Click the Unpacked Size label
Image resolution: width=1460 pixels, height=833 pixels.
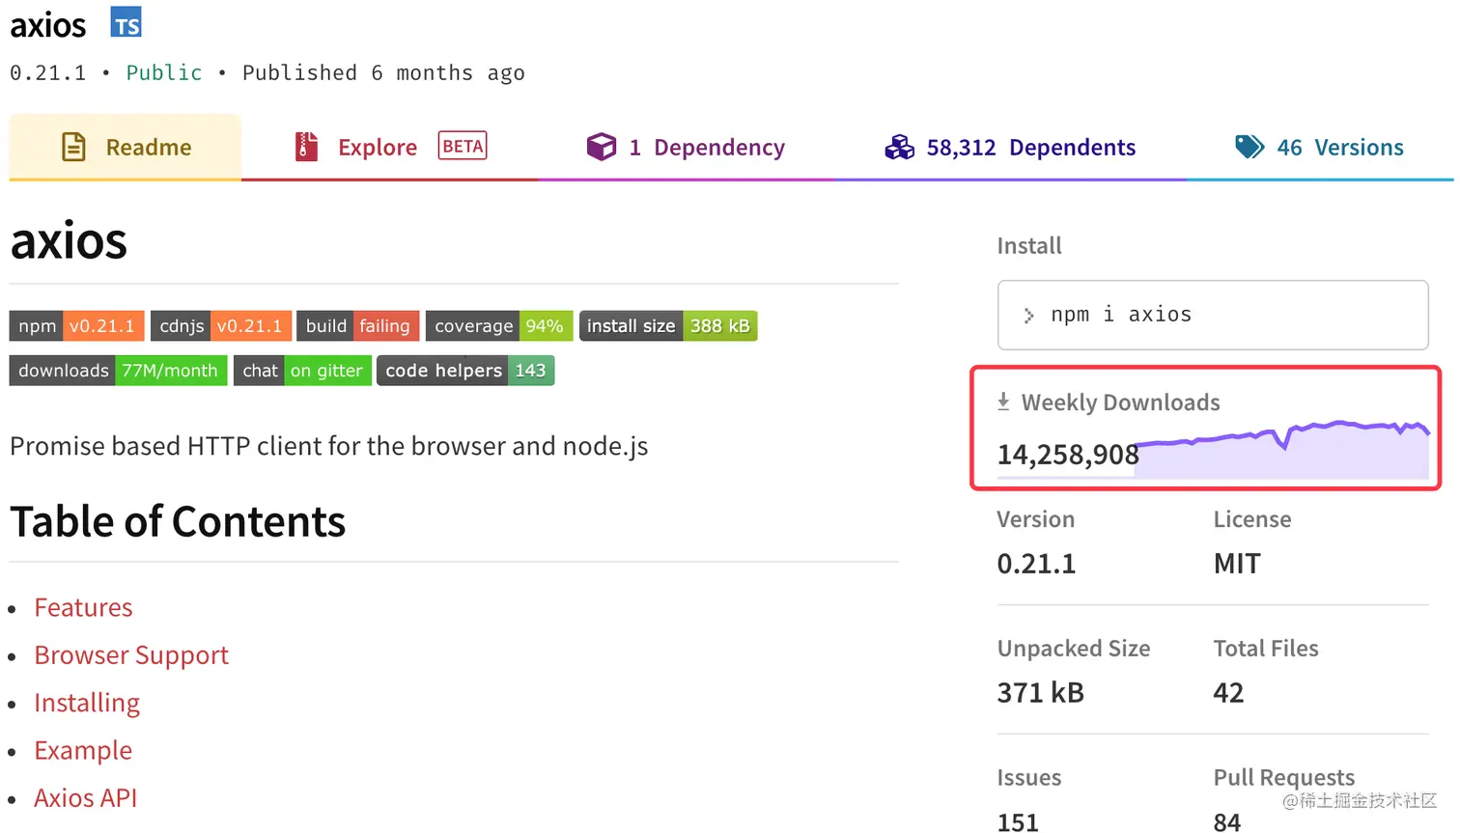1074,649
